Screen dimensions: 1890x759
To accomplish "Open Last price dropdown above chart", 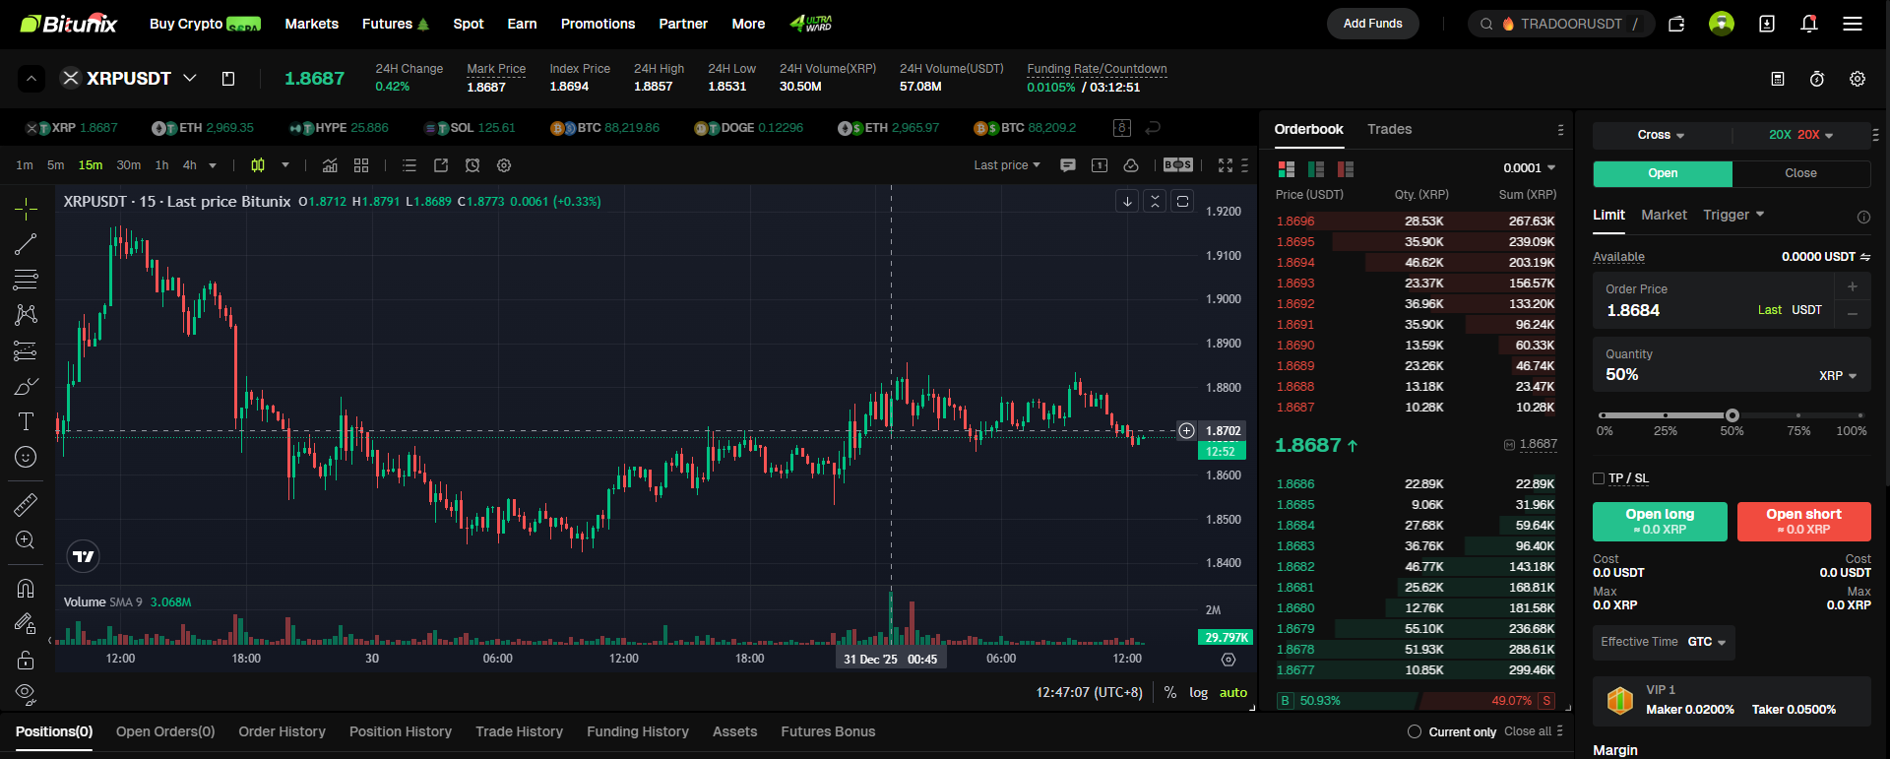I will [x=1007, y=165].
